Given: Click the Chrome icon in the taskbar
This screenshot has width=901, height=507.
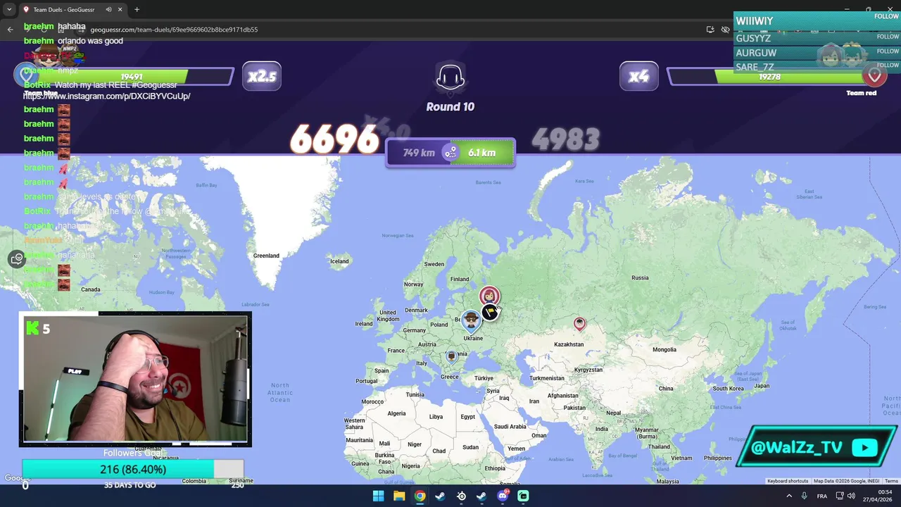Looking at the screenshot, I should click(420, 496).
